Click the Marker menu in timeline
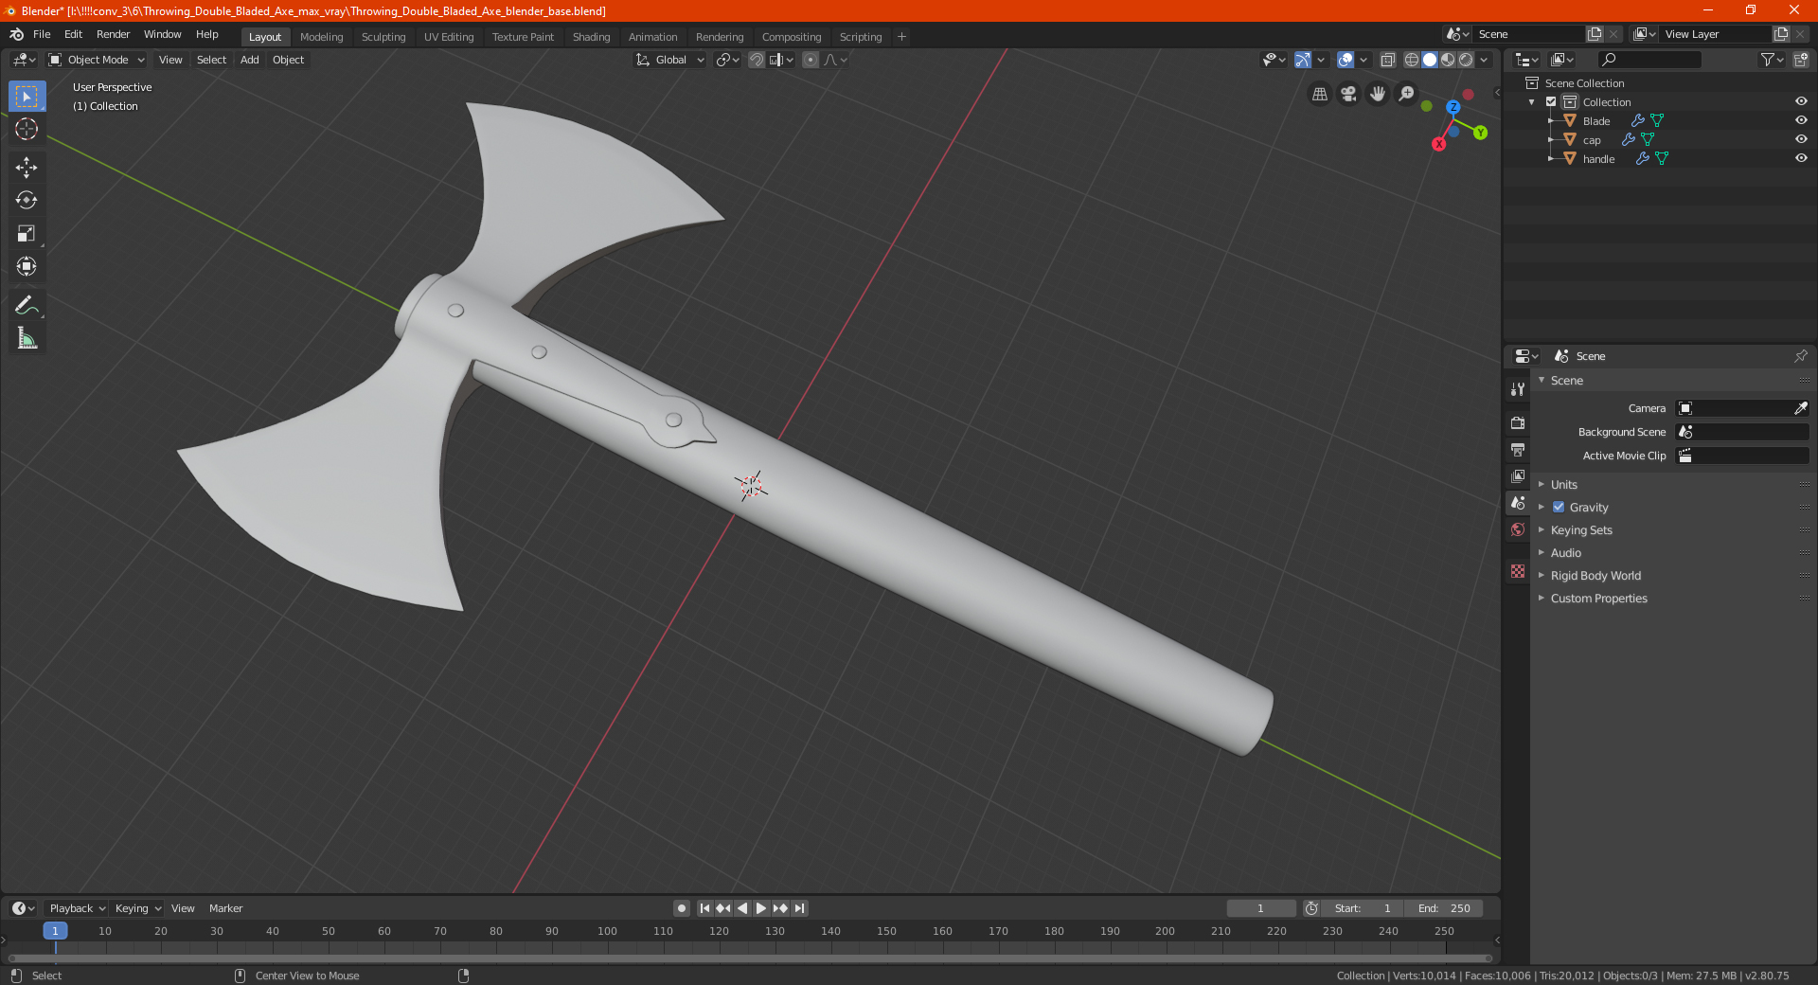This screenshot has width=1818, height=985. (225, 908)
